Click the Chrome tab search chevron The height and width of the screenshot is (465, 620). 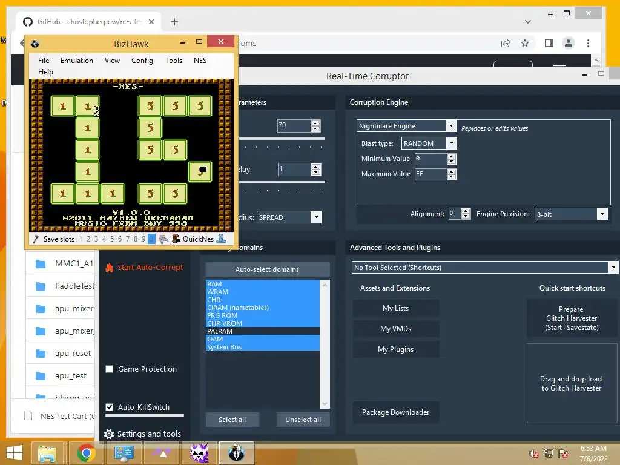tap(527, 22)
